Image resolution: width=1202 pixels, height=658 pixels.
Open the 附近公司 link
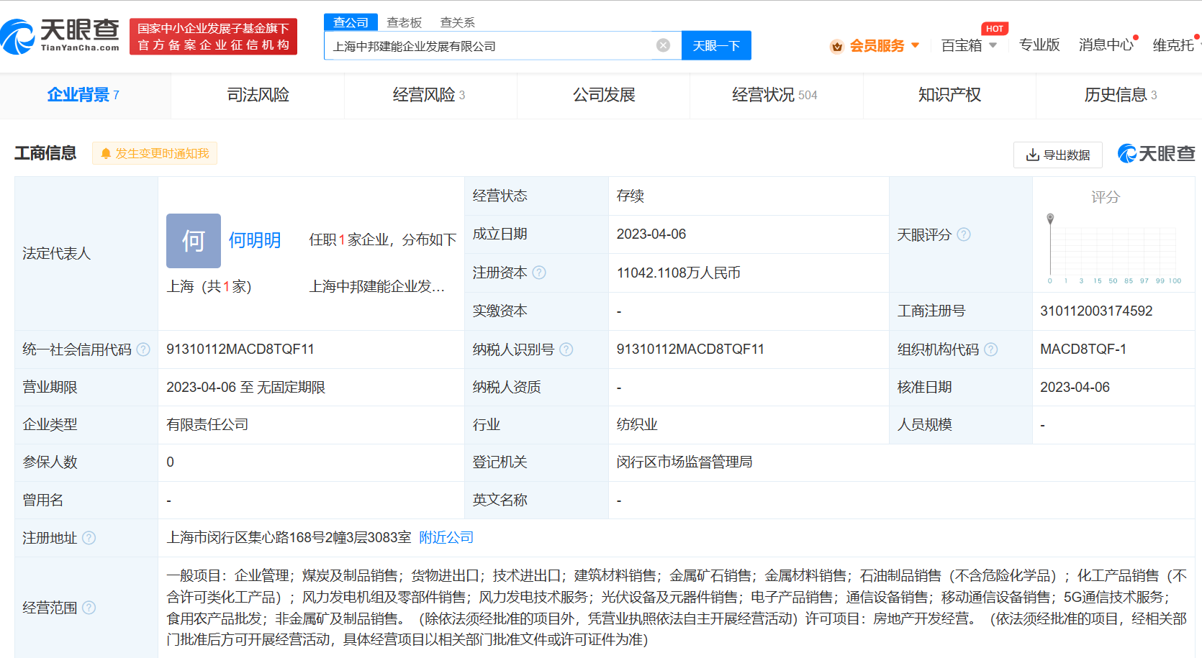pos(446,537)
